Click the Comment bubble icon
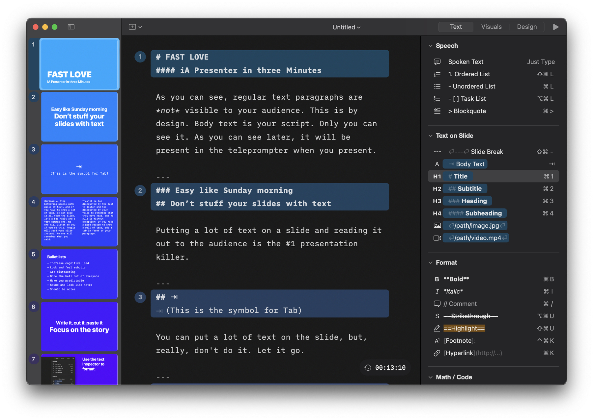The image size is (593, 420). tap(437, 304)
